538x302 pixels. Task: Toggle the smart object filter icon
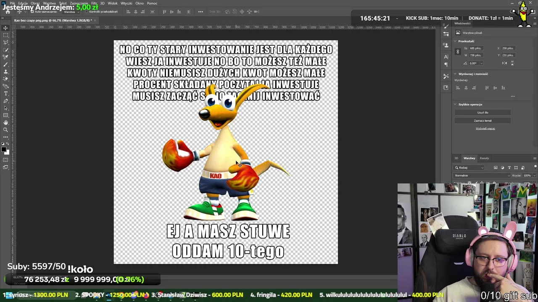click(x=523, y=168)
